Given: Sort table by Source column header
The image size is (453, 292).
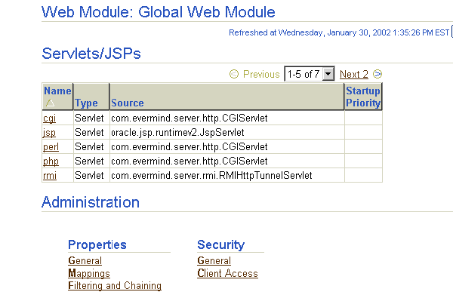Looking at the screenshot, I should [128, 103].
